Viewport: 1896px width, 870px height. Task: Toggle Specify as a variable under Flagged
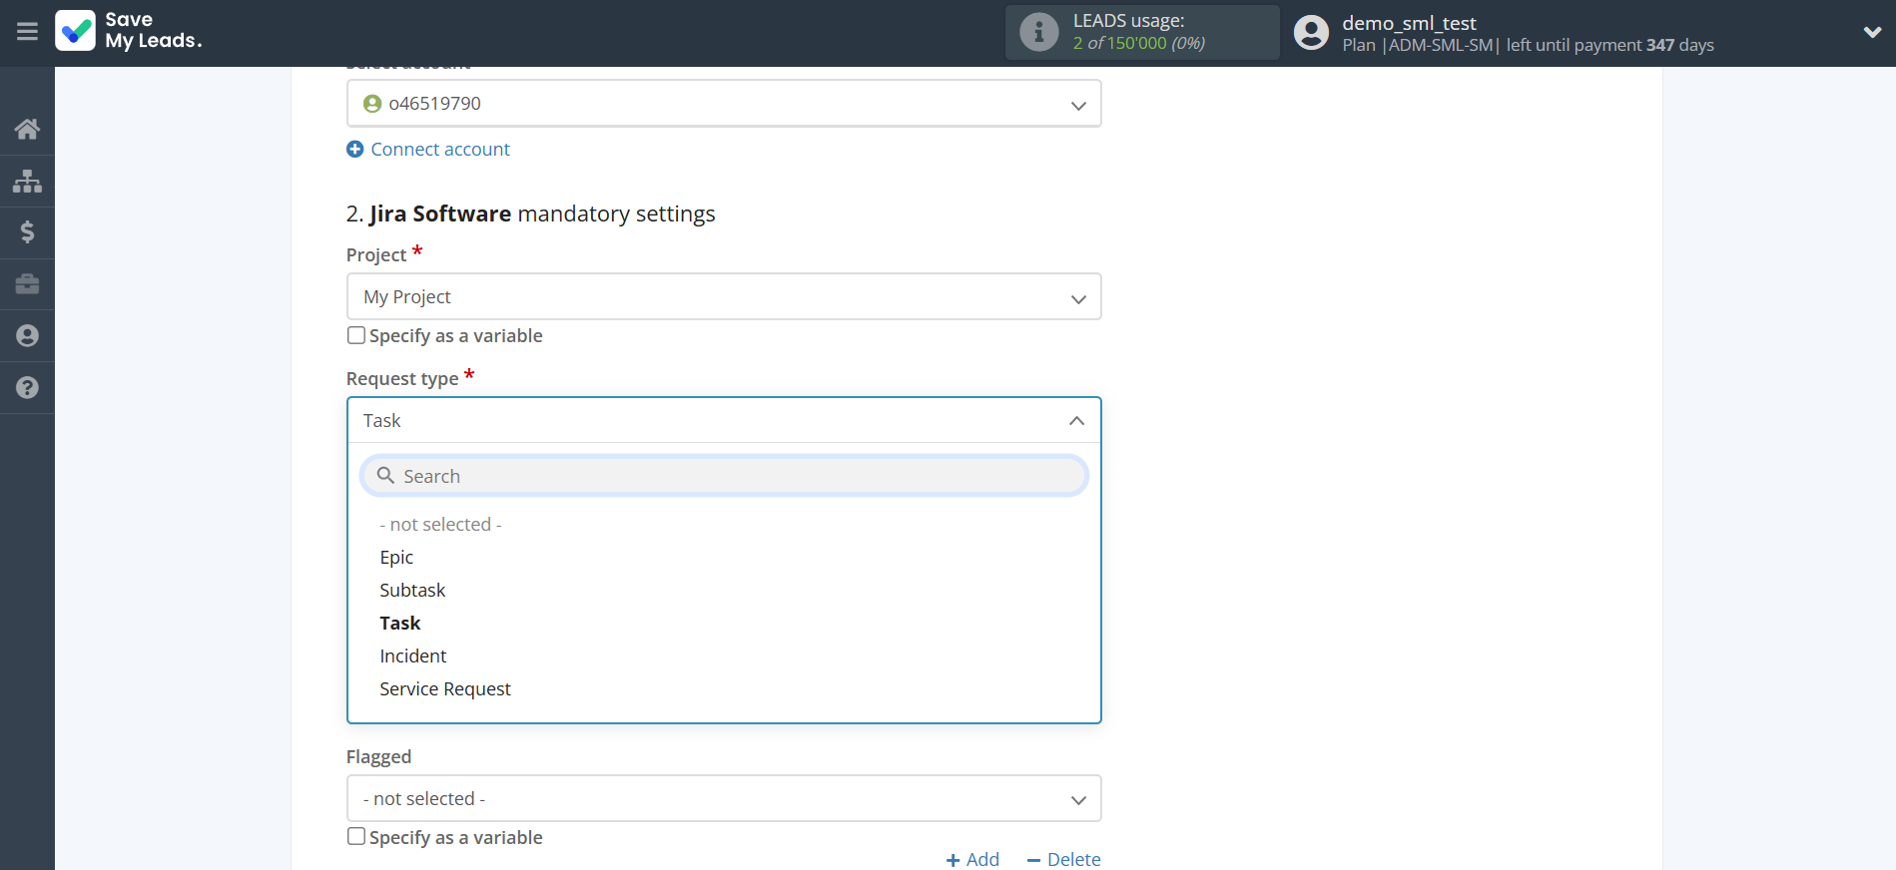click(x=356, y=837)
